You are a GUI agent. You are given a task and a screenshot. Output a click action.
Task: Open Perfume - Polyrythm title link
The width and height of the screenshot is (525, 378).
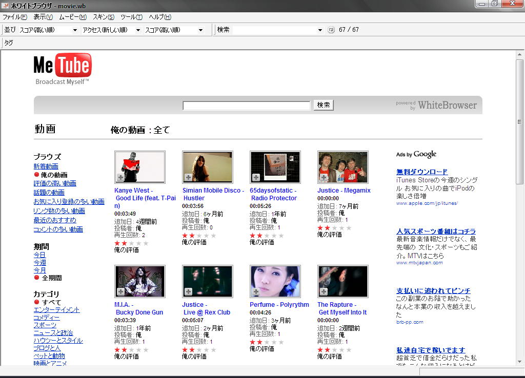point(279,305)
